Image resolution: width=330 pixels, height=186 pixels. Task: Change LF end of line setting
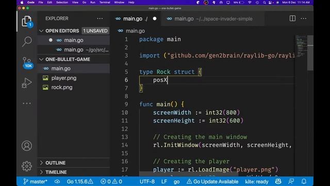[x=164, y=181]
